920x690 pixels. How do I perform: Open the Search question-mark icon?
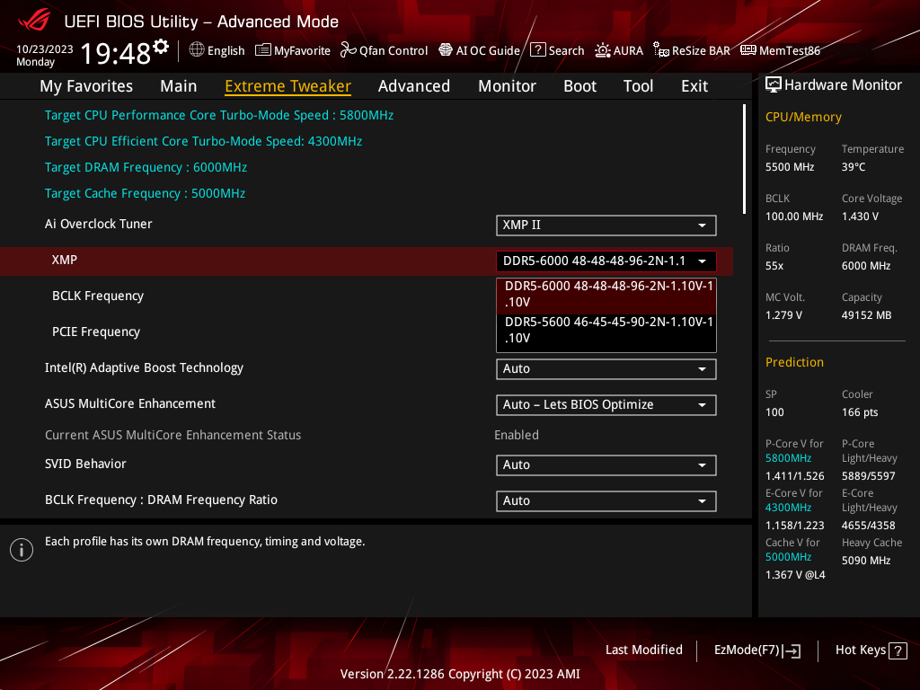(538, 50)
